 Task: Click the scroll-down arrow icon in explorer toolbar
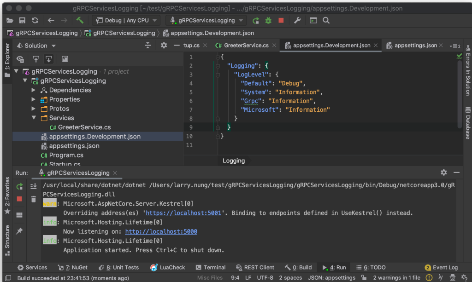(x=48, y=59)
